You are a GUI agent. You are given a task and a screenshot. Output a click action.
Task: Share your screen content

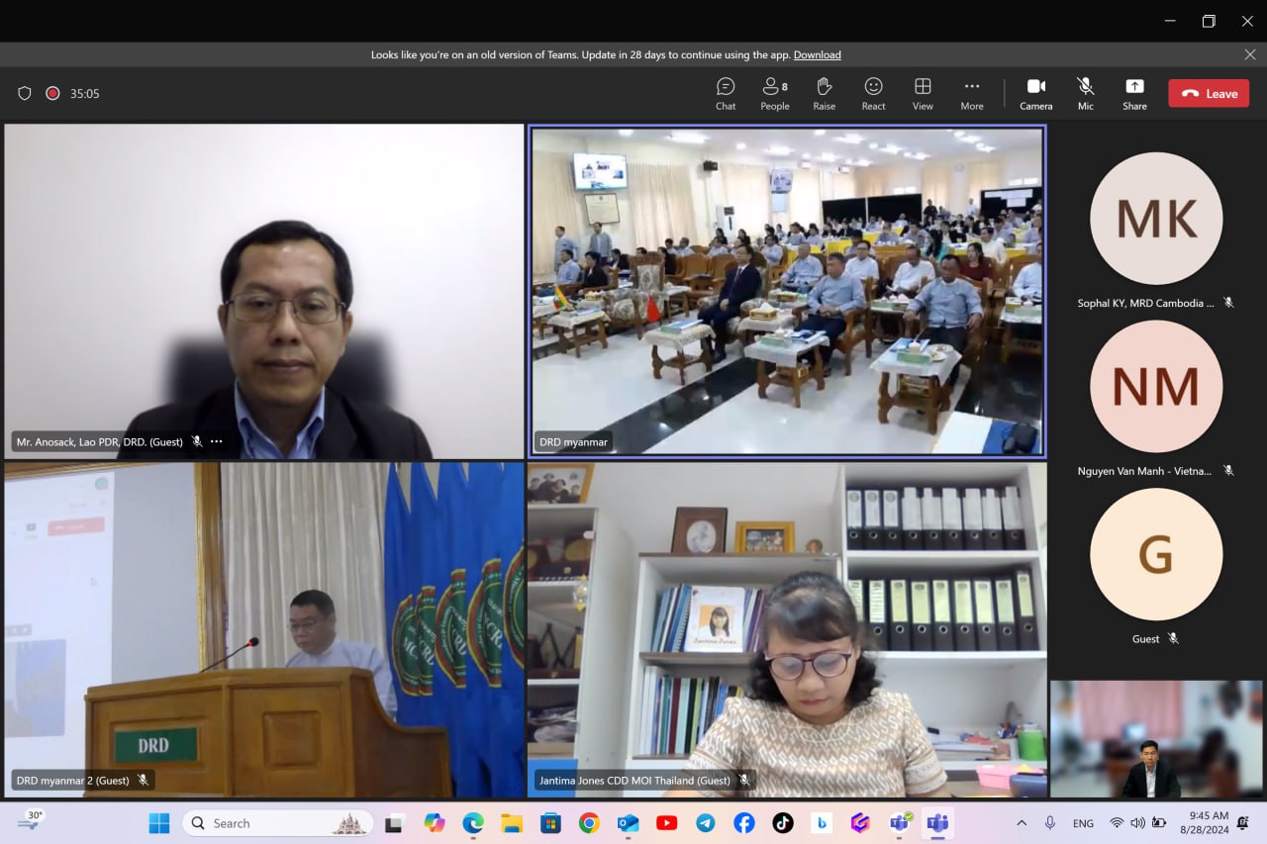click(x=1134, y=93)
